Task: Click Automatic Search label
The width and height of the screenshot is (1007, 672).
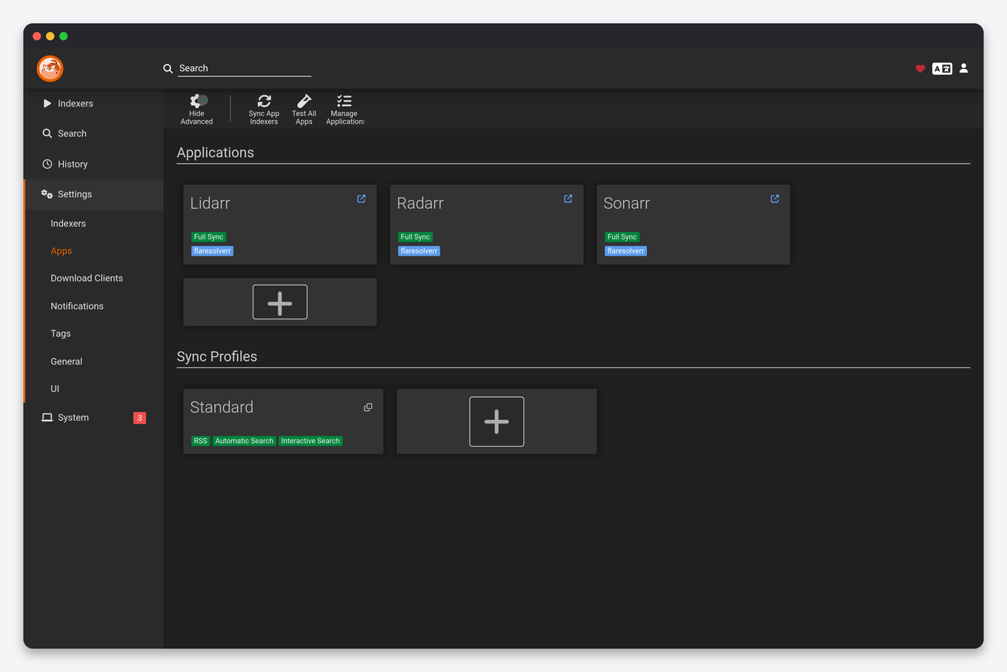Action: click(244, 441)
